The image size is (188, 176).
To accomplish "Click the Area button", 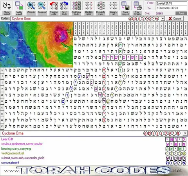I will [x=181, y=13].
